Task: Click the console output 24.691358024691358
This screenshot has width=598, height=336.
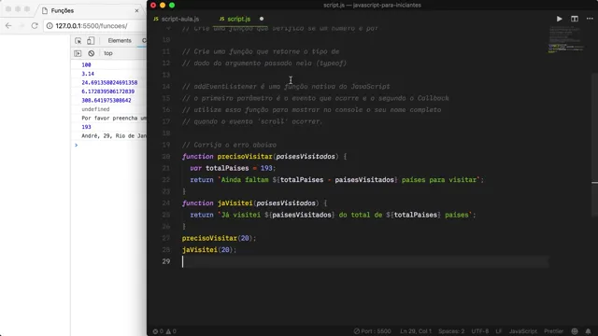Action: pyautogui.click(x=109, y=82)
